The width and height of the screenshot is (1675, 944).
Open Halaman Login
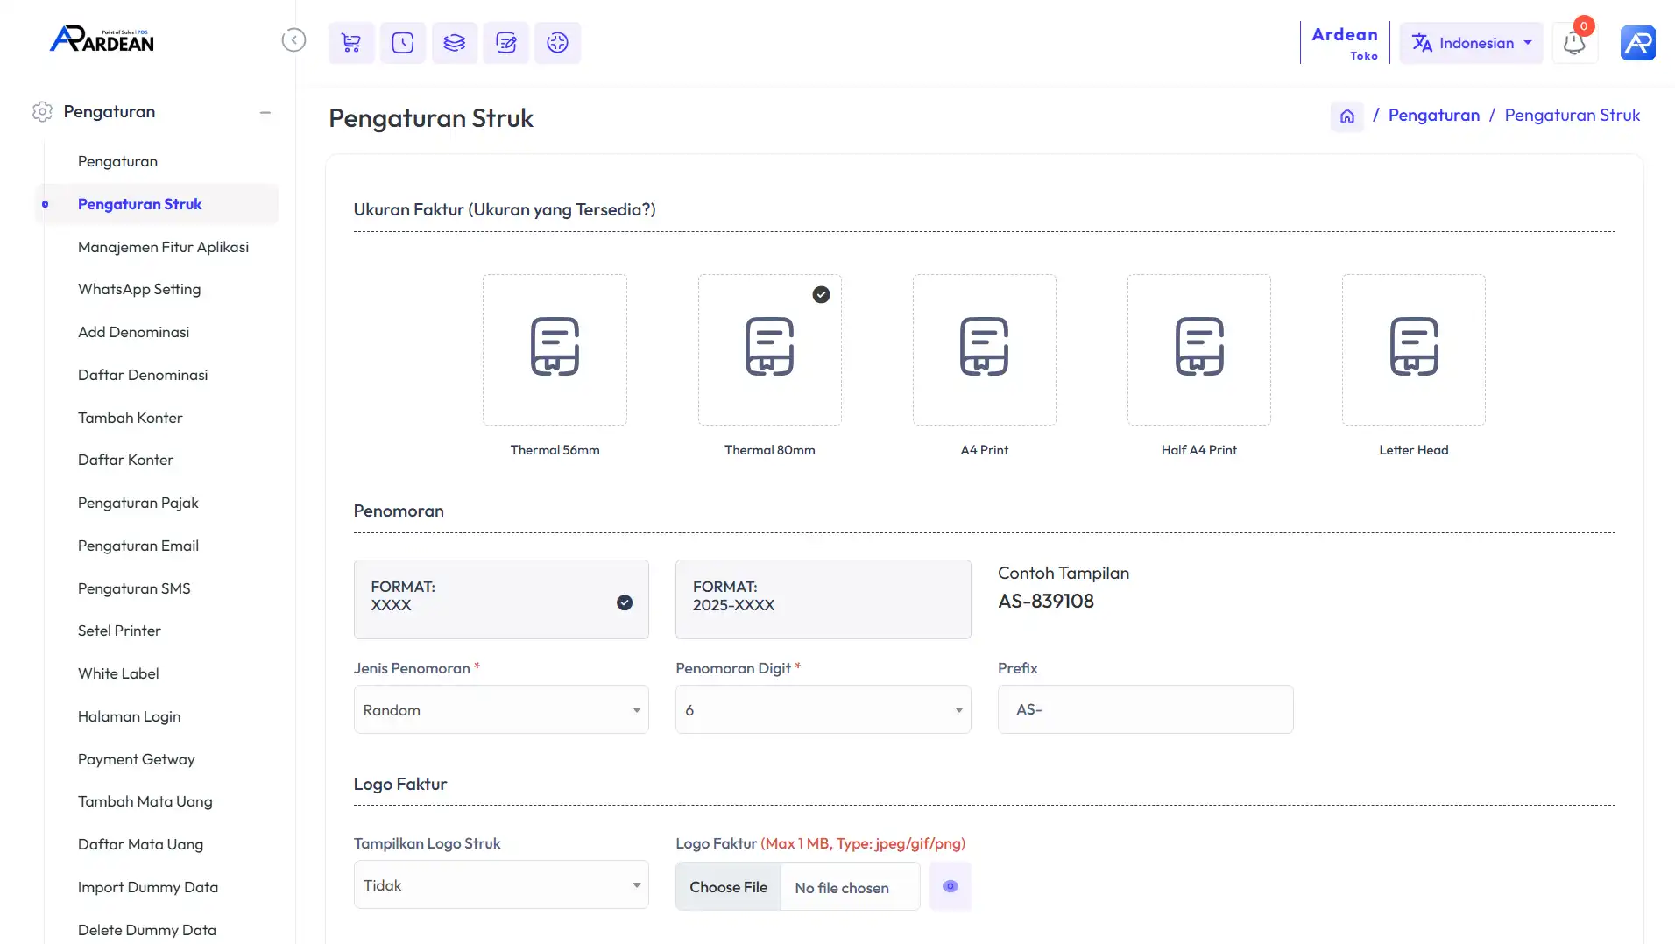click(129, 716)
